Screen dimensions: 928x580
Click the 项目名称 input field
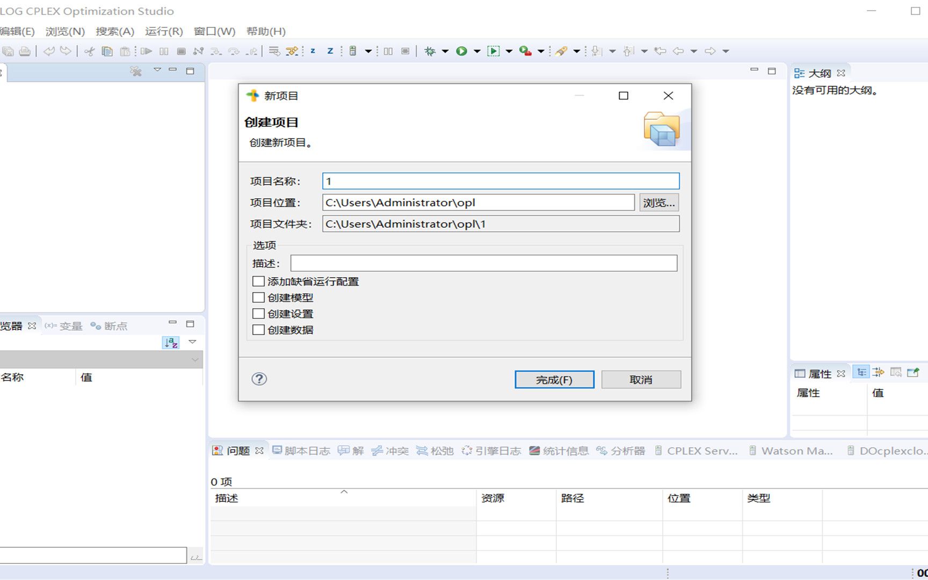501,181
